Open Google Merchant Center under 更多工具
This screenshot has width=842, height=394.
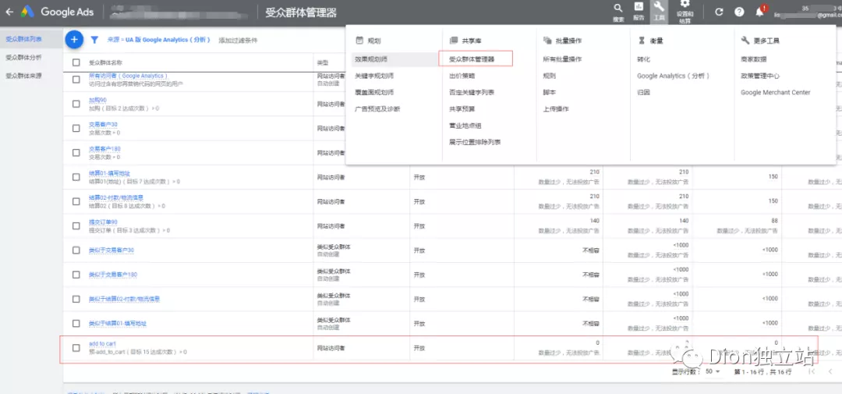click(x=776, y=92)
